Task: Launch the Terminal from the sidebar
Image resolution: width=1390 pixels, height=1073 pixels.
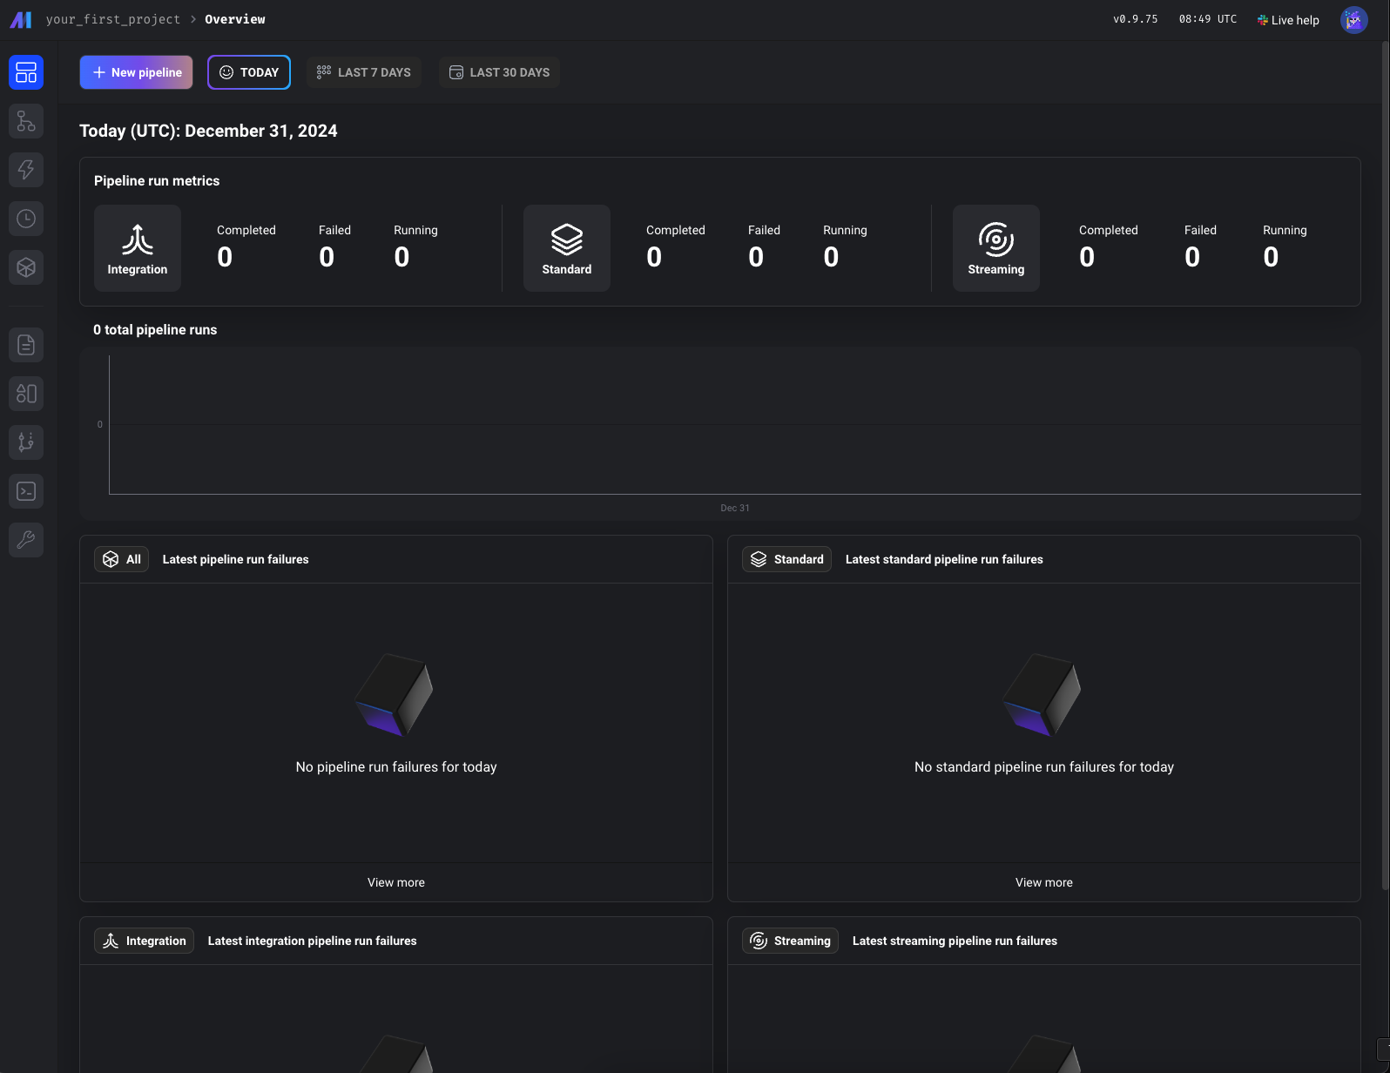Action: tap(26, 491)
